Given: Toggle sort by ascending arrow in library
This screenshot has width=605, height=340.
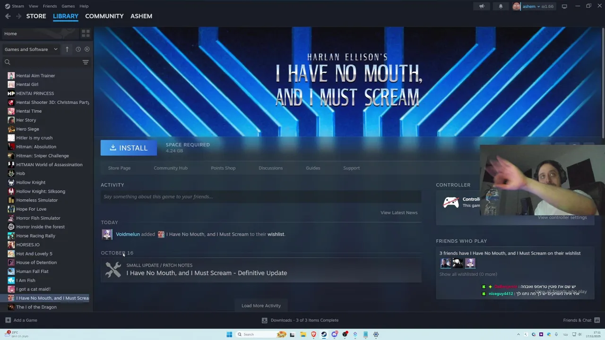Looking at the screenshot, I should point(67,49).
